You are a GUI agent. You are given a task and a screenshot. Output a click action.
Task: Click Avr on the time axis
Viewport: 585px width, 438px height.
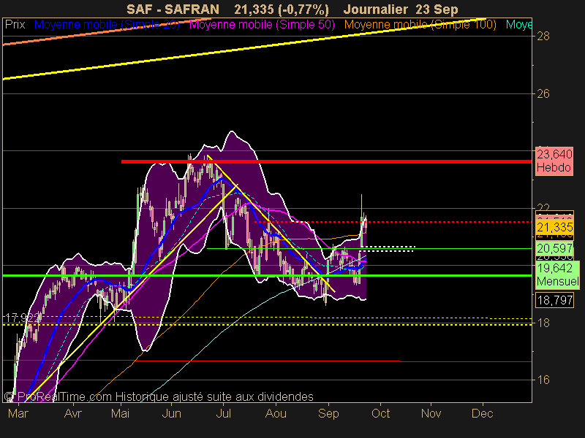(x=72, y=413)
